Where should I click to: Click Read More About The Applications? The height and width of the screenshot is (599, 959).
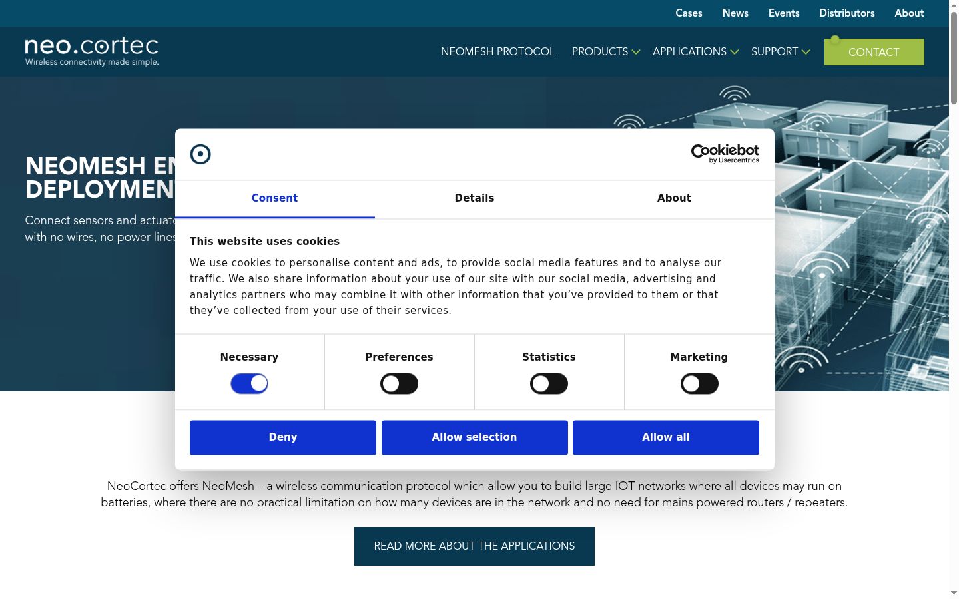click(x=474, y=546)
